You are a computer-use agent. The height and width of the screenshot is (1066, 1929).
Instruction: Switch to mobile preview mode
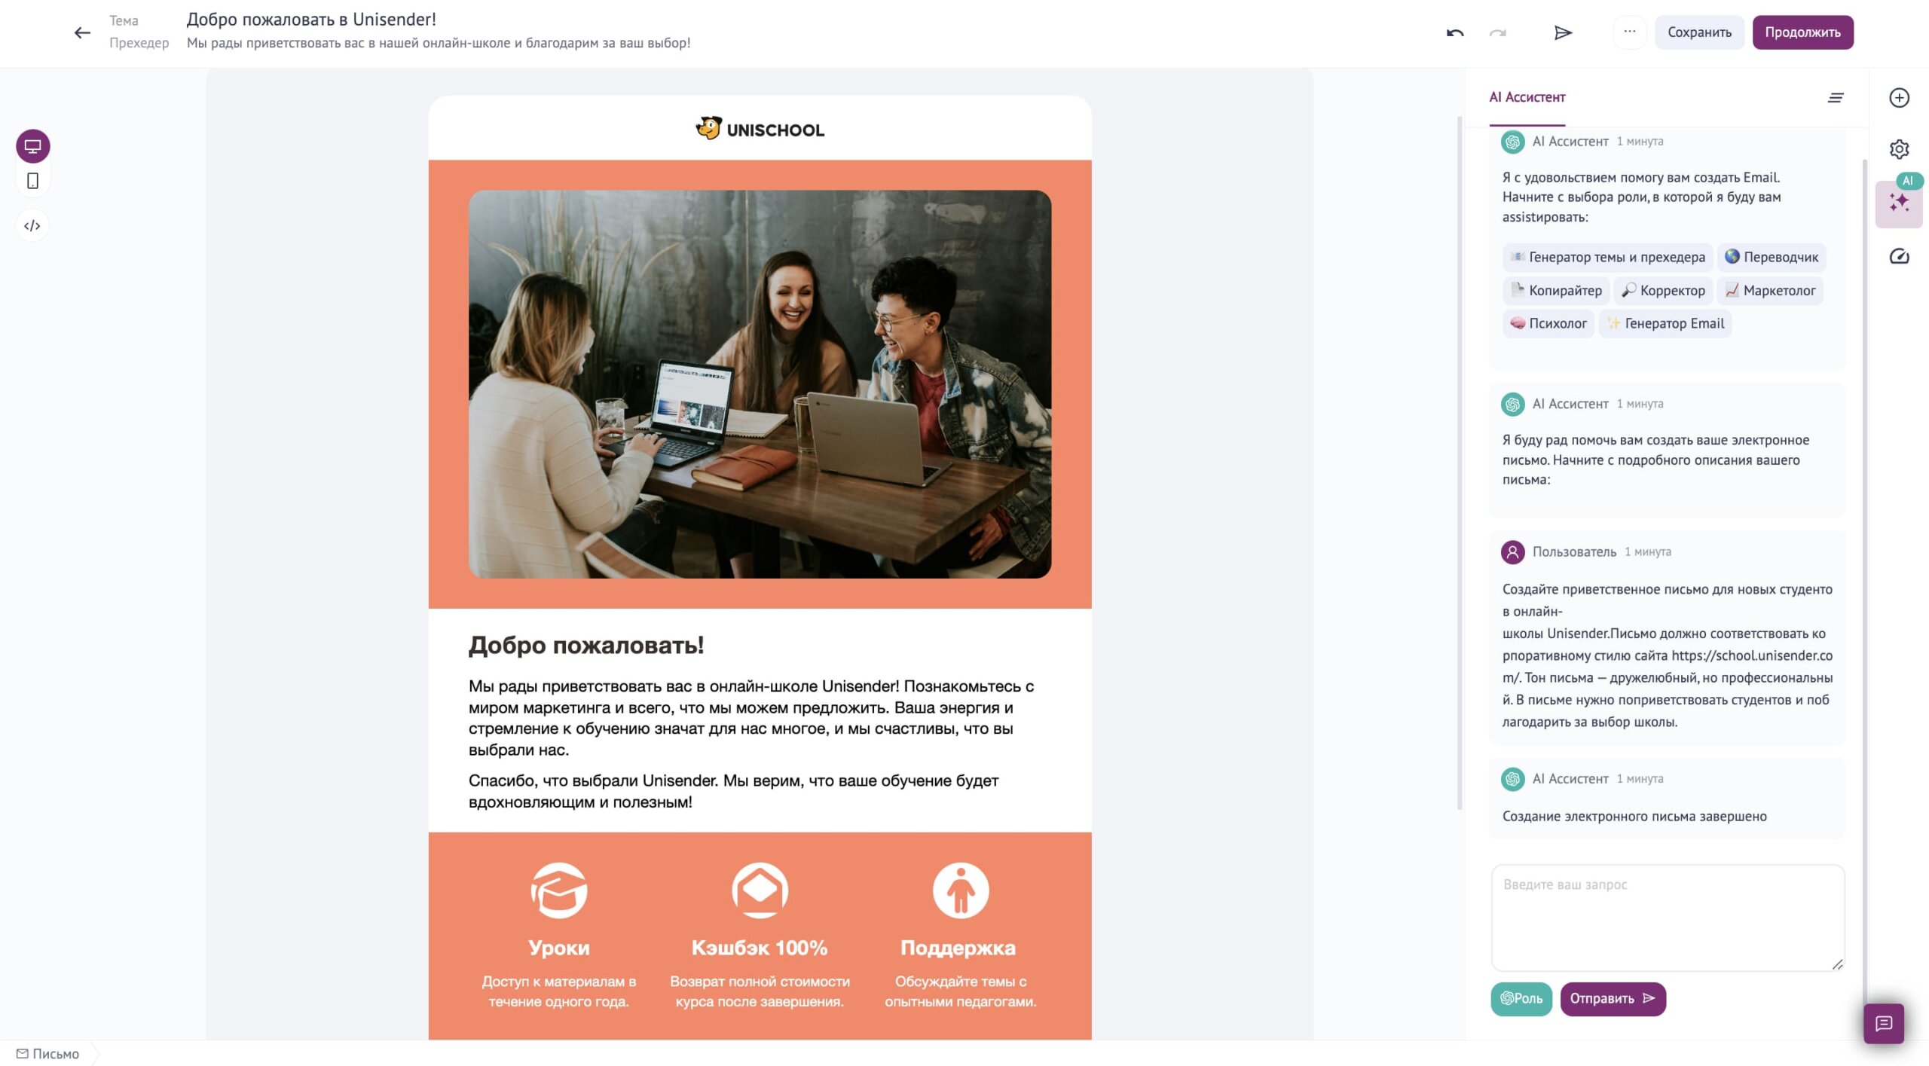coord(32,181)
